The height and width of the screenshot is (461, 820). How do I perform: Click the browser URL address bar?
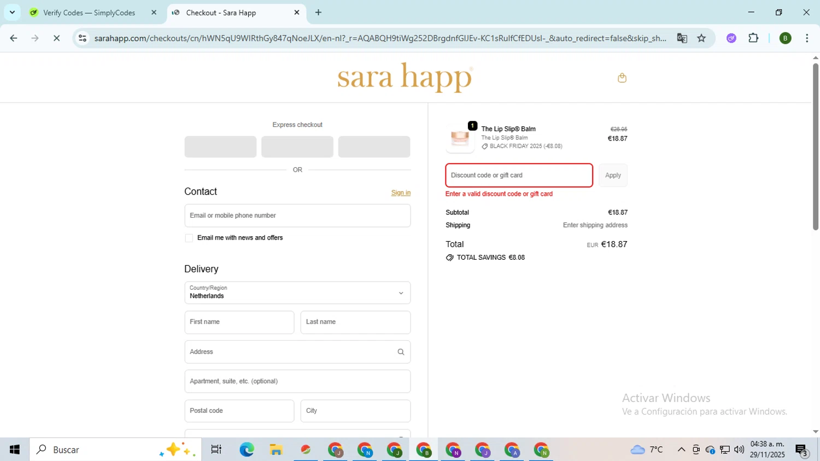tap(380, 38)
